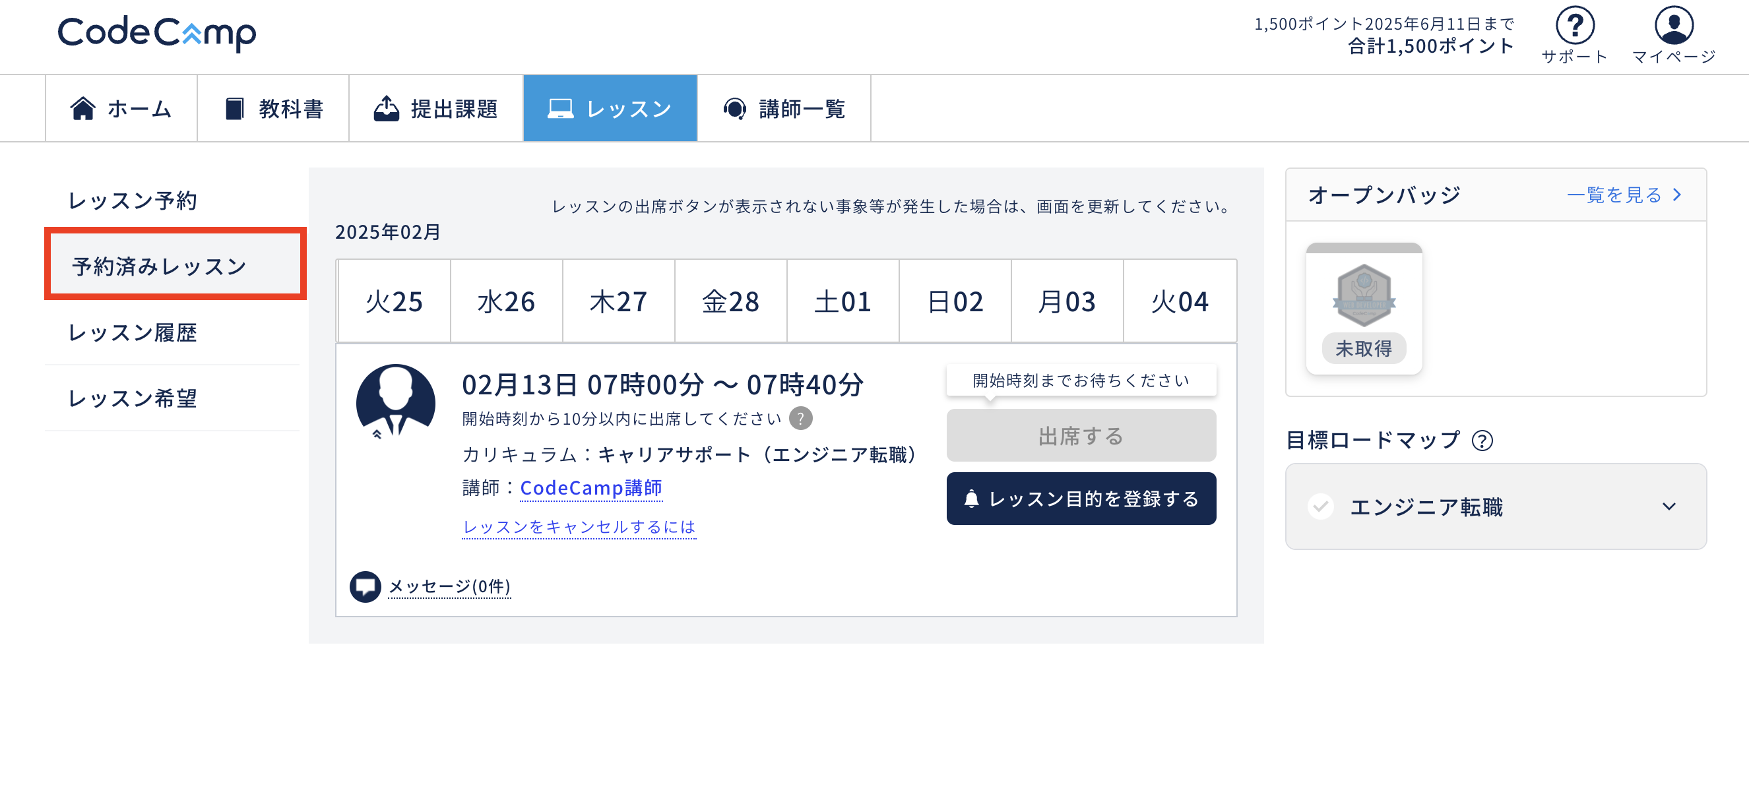This screenshot has width=1749, height=794.
Task: Open 一覧を見る badge list link
Action: pyautogui.click(x=1623, y=195)
